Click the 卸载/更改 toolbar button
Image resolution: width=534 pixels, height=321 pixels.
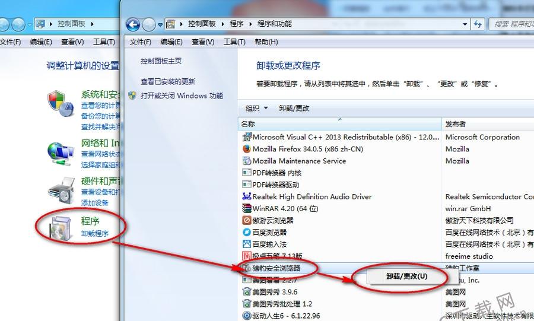(294, 108)
